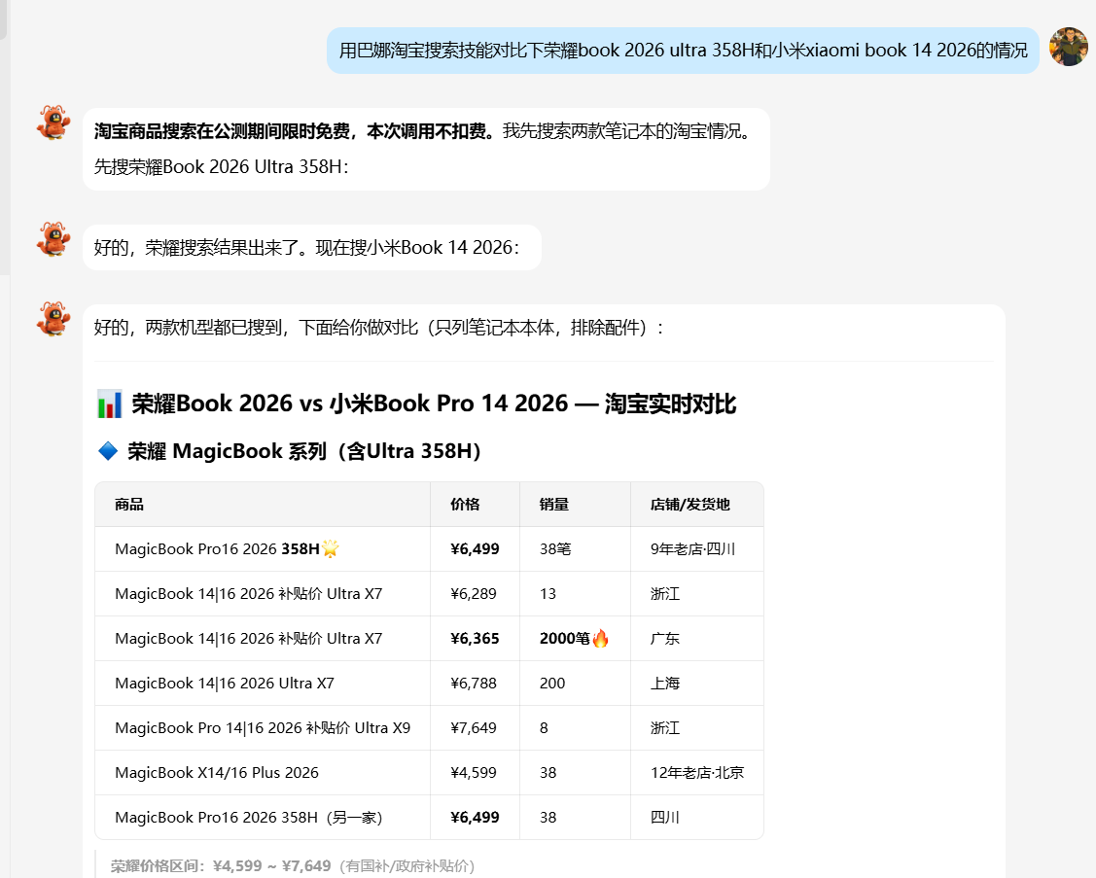The image size is (1096, 878).
Task: Click '广东' location cell
Action: [665, 638]
